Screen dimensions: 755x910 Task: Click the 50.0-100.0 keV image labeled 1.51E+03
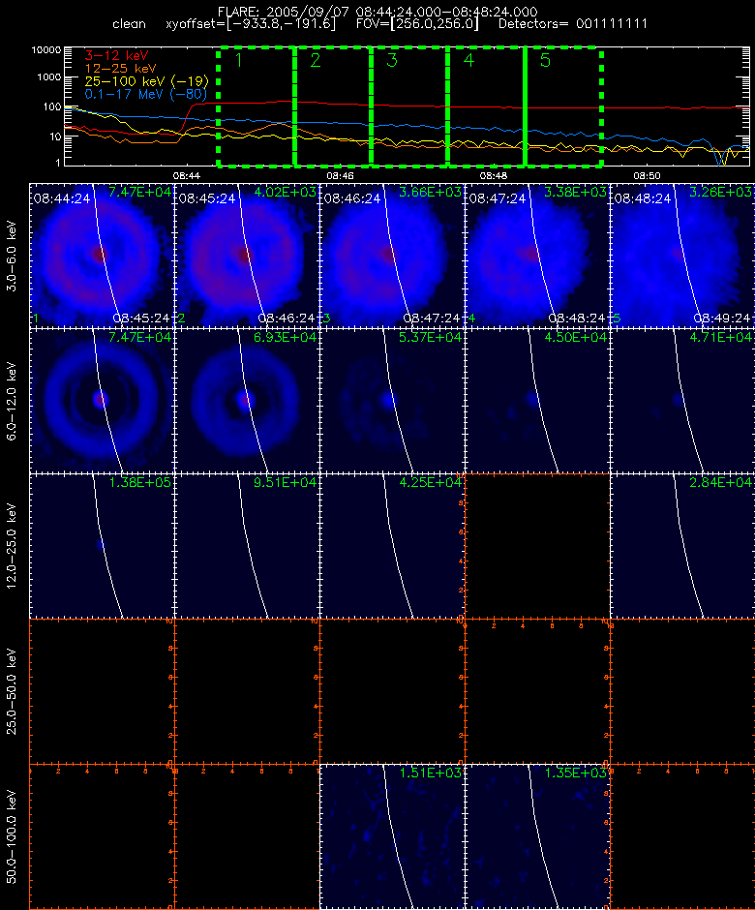tap(392, 836)
